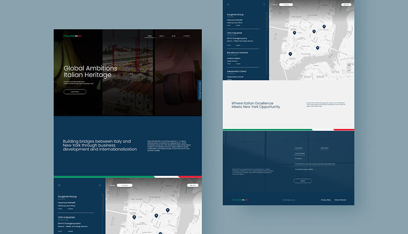
Task: Open the Privacy Policy footer link
Action: point(326,200)
